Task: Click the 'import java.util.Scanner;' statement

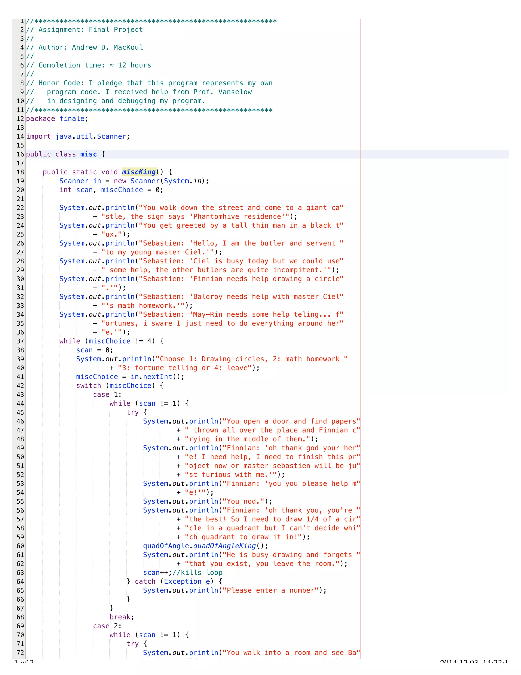Action: pos(78,137)
